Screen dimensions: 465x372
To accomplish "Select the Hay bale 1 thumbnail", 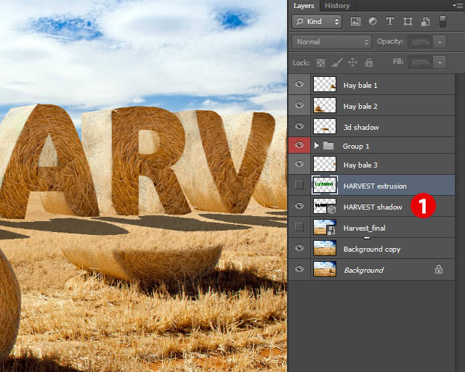I will [325, 84].
